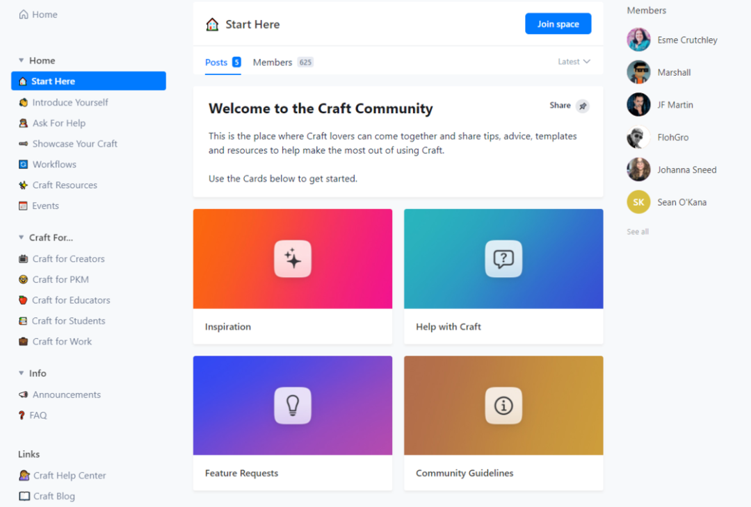Click the question bubble icon on Help card
Image resolution: width=751 pixels, height=507 pixels.
pyautogui.click(x=503, y=259)
